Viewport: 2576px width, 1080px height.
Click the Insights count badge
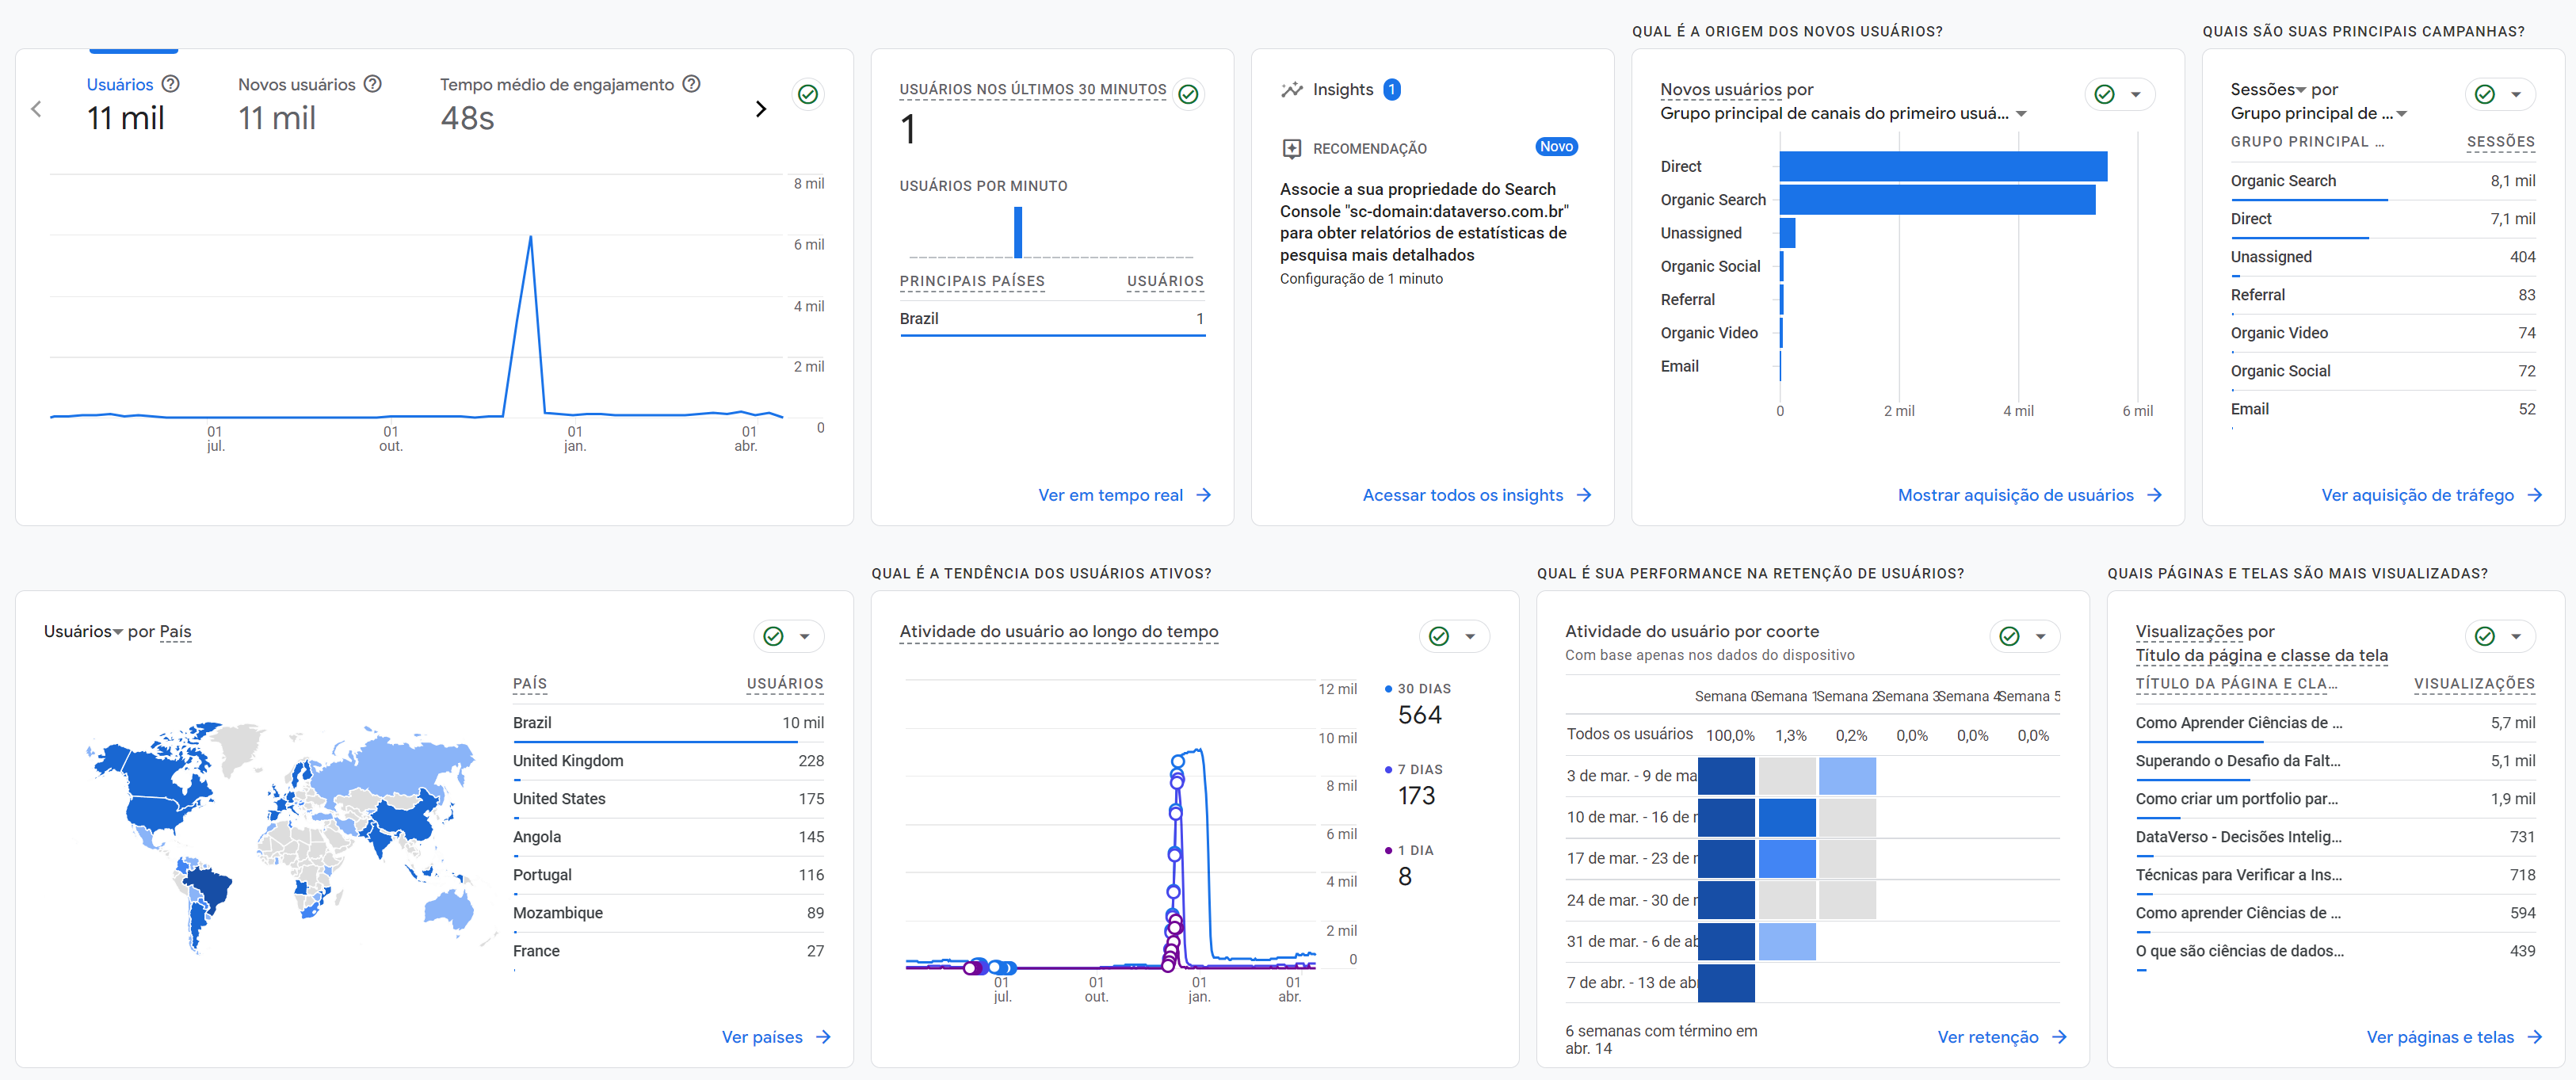(1391, 90)
